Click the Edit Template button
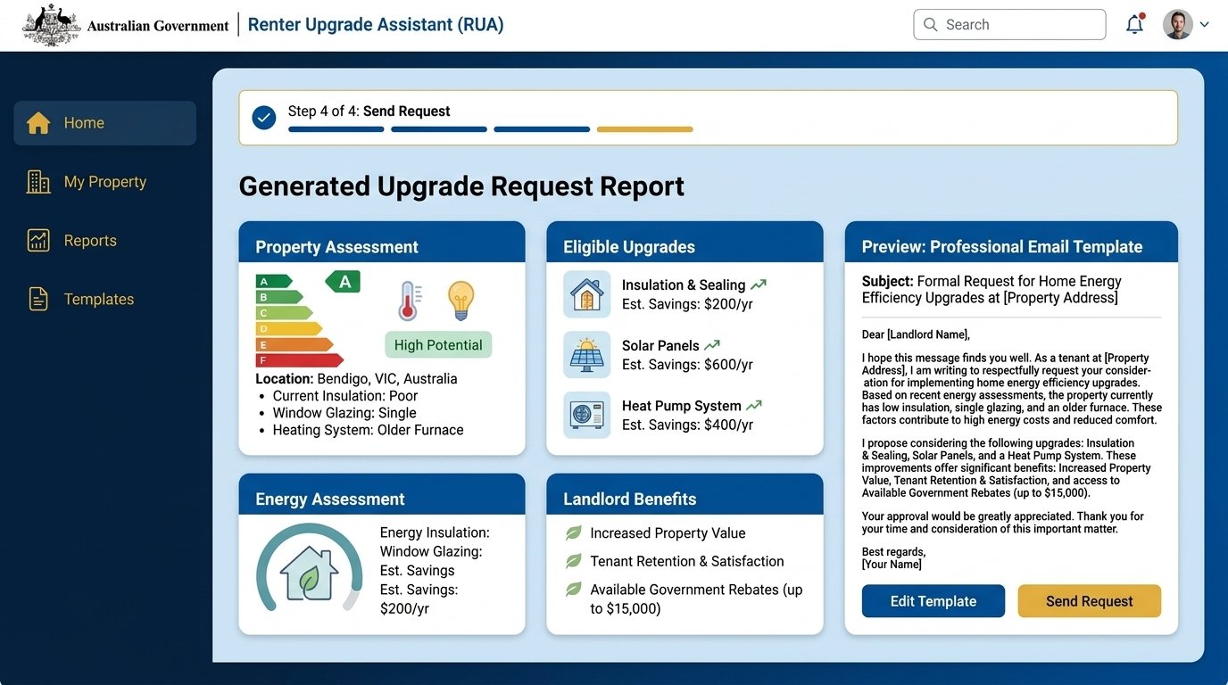The image size is (1228, 685). coord(933,601)
